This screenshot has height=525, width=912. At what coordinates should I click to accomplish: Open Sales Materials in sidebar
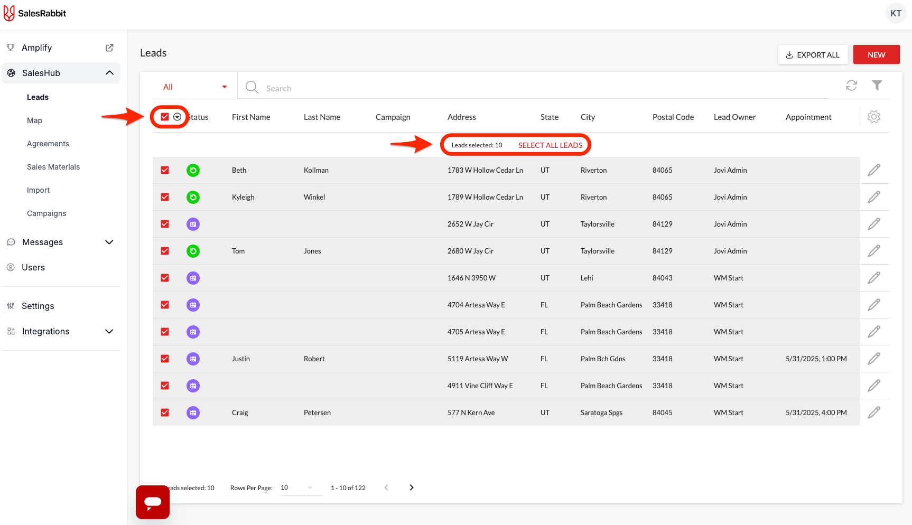point(53,167)
